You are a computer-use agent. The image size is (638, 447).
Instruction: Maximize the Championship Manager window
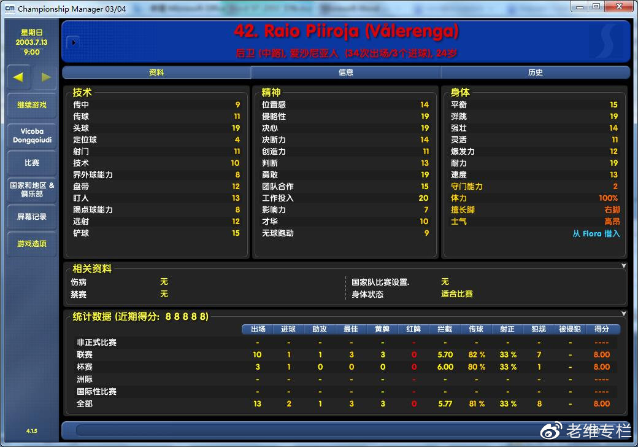pyautogui.click(x=596, y=6)
